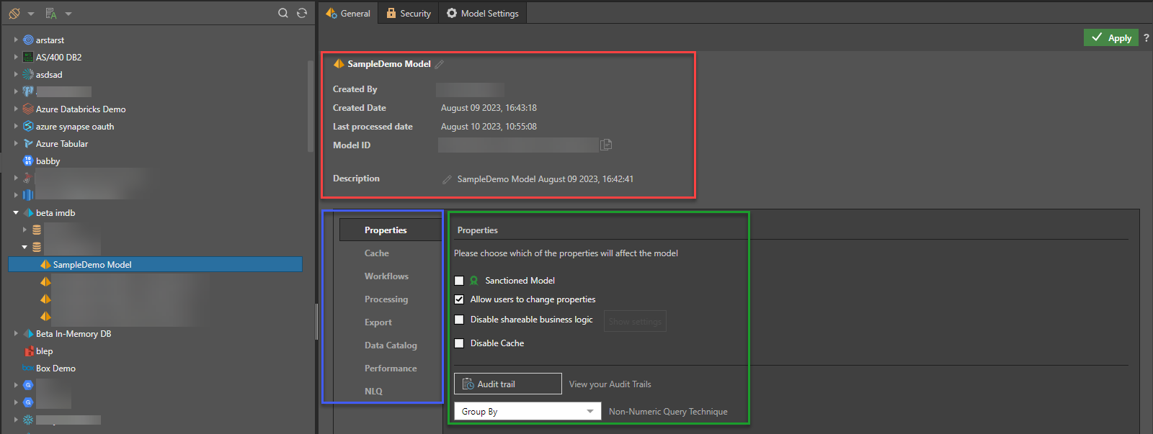Collapse the beta imdb tree node

coord(16,213)
